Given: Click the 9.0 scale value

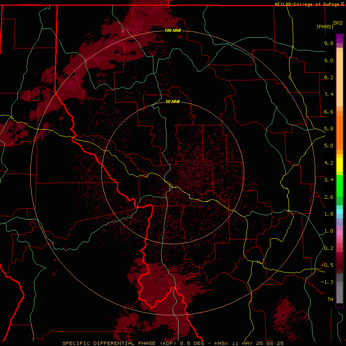Looking at the screenshot, I should 329,60.
